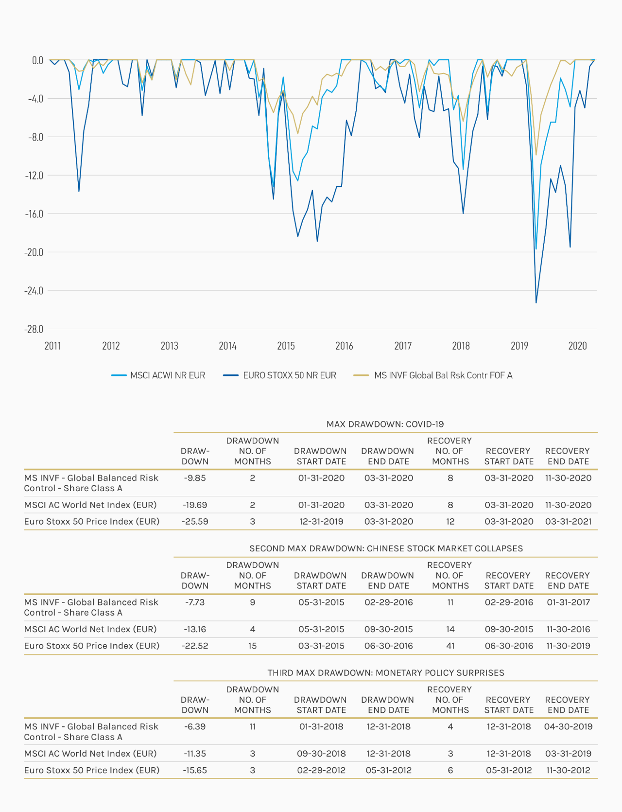
Task: Click the 2011 x-axis year label
Action: pos(52,346)
